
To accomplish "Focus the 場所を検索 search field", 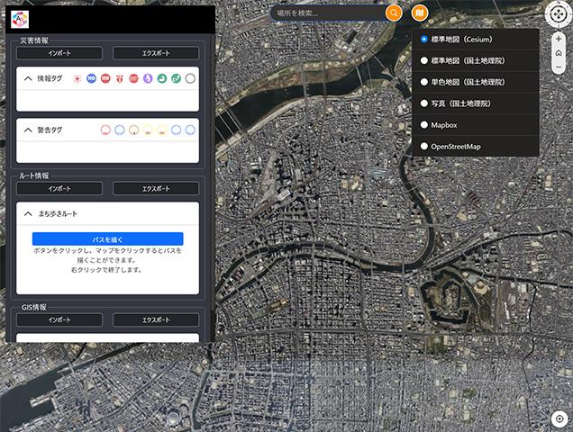I will coord(328,13).
